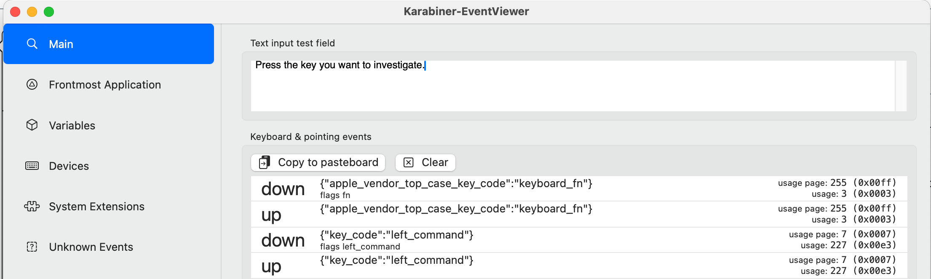Show the System Extensions section
The width and height of the screenshot is (931, 279).
[96, 207]
